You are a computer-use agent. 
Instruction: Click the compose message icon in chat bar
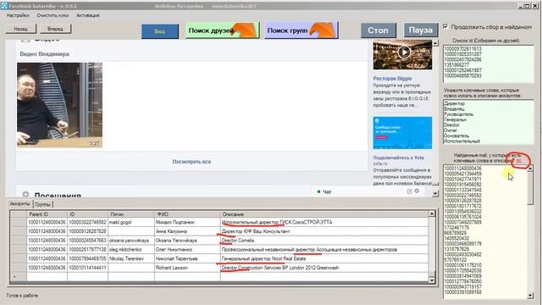click(409, 191)
